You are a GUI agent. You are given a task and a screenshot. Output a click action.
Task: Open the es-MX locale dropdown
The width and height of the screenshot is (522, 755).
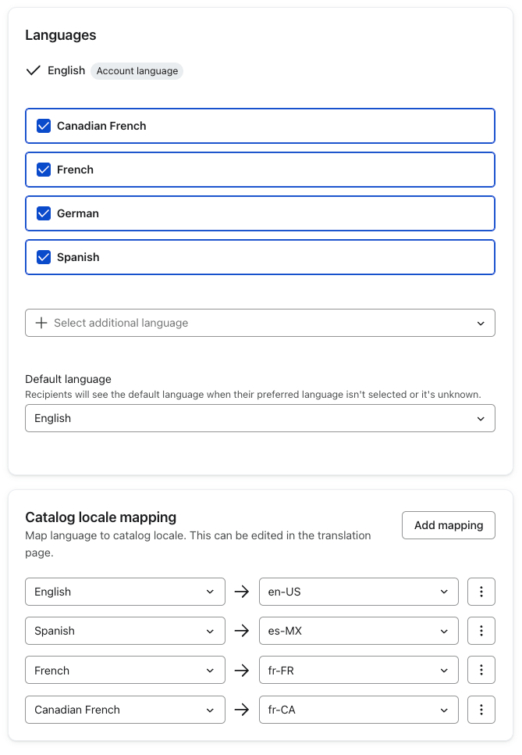(x=358, y=631)
